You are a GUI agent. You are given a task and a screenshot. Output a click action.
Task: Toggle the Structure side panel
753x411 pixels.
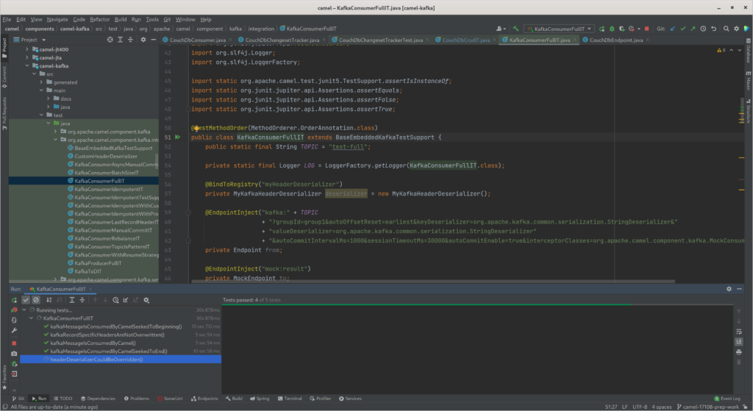(748, 110)
